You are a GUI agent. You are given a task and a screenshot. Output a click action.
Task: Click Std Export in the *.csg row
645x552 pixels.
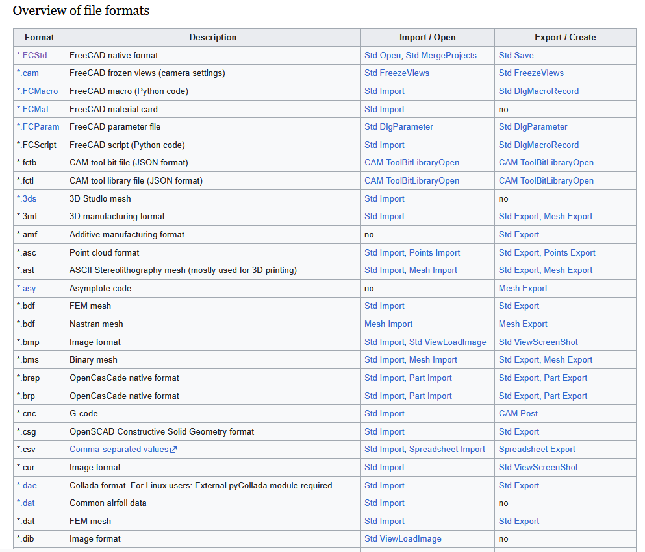click(x=519, y=431)
